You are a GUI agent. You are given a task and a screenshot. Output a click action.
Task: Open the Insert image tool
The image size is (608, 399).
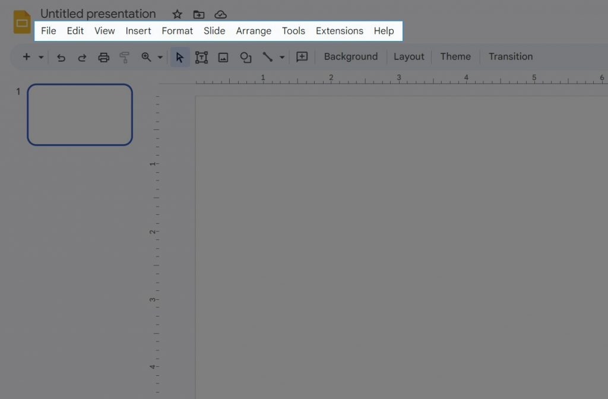point(223,56)
